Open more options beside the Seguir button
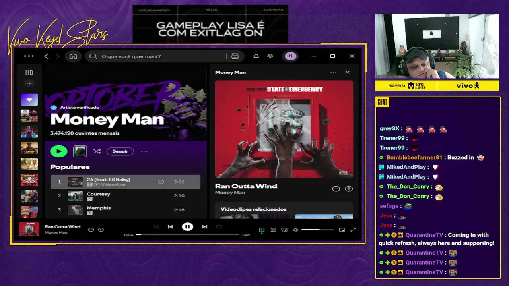 pos(144,151)
